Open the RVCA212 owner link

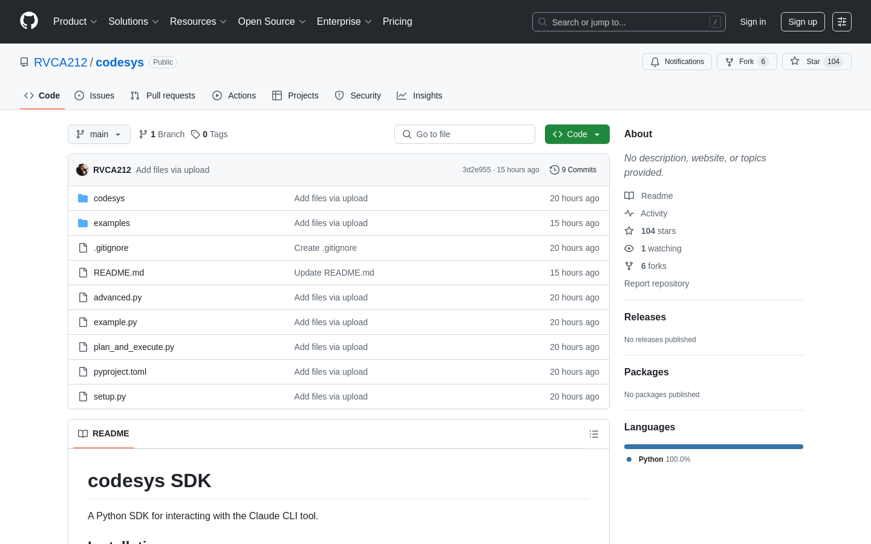(x=60, y=62)
